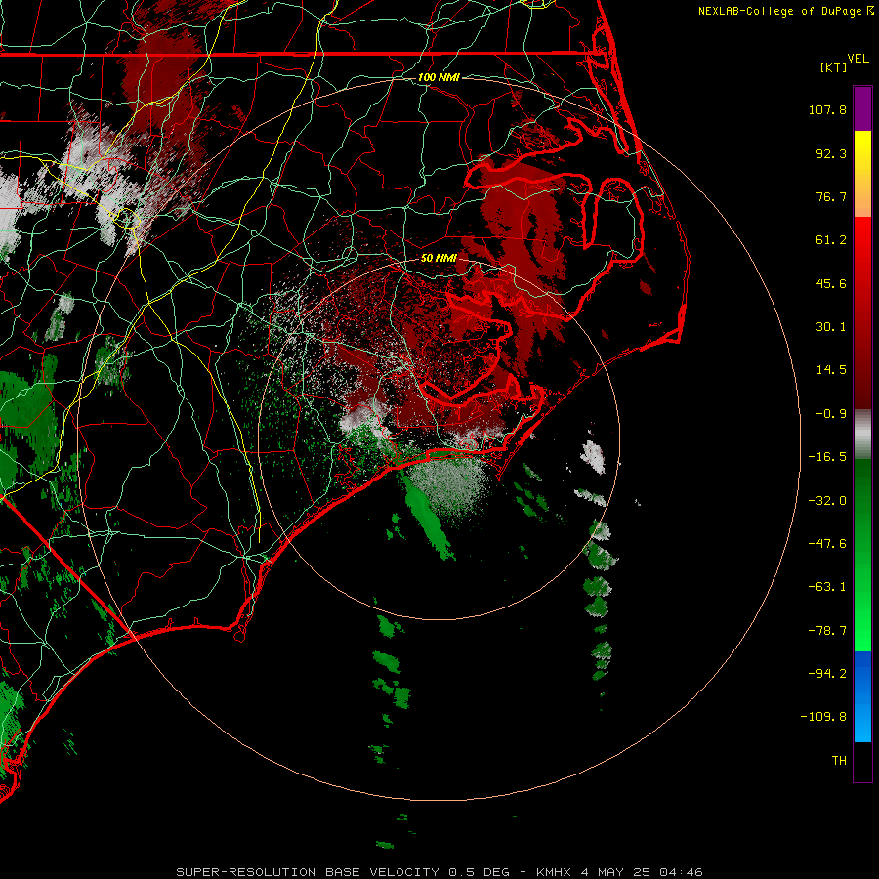Click the -109.8 scale value
879x879 pixels.
[823, 717]
